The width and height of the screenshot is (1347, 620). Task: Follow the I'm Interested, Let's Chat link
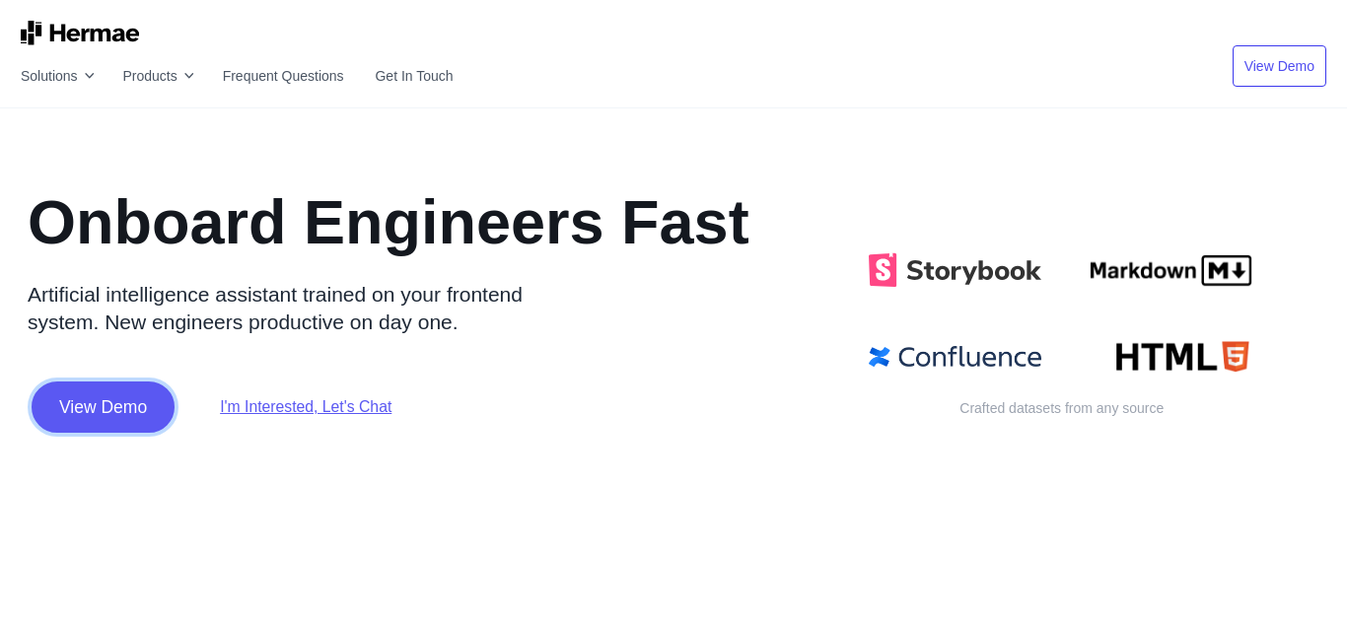click(x=306, y=407)
